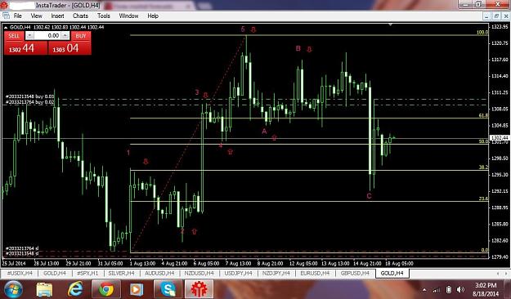Switch to the #SPX,H1 chart tab

87,274
